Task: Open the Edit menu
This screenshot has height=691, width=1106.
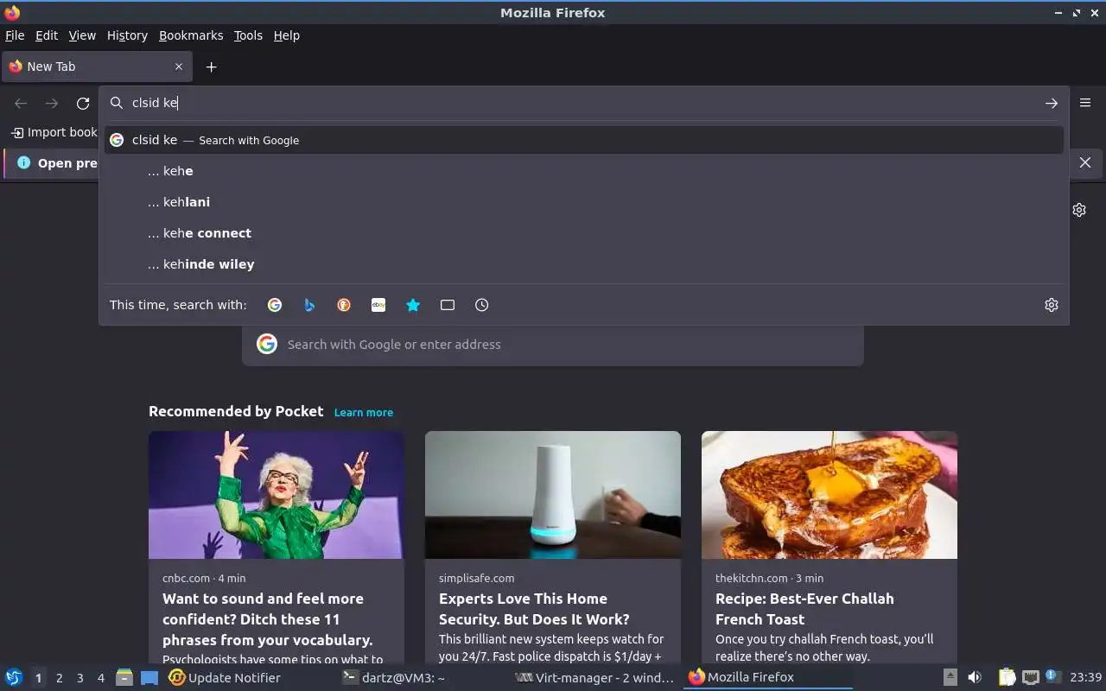Action: click(47, 35)
